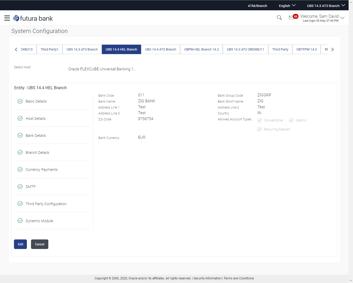353x283 pixels.
Task: Switch to the UBS 14.4 AT3 Branch tab
Action: [x=160, y=49]
